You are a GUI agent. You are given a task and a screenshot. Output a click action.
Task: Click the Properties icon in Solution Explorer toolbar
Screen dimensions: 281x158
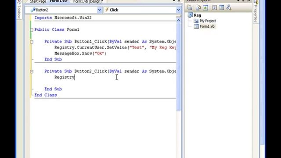(189, 8)
